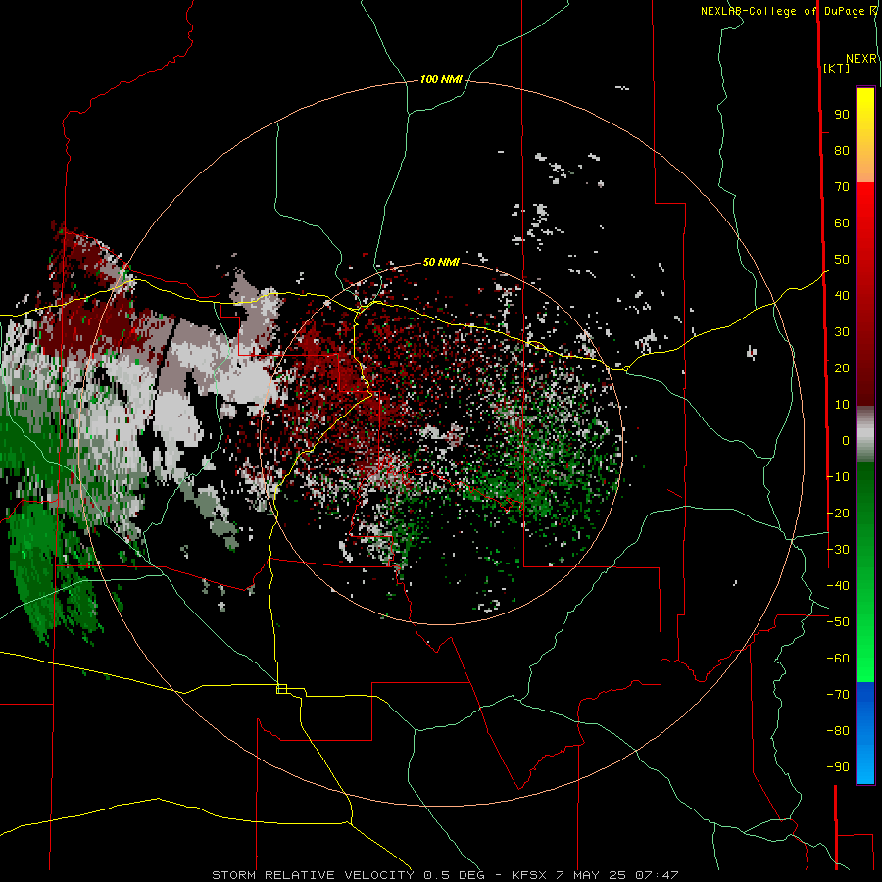Click the "50 NMI" range ring label
The width and height of the screenshot is (882, 882).
coord(441,262)
